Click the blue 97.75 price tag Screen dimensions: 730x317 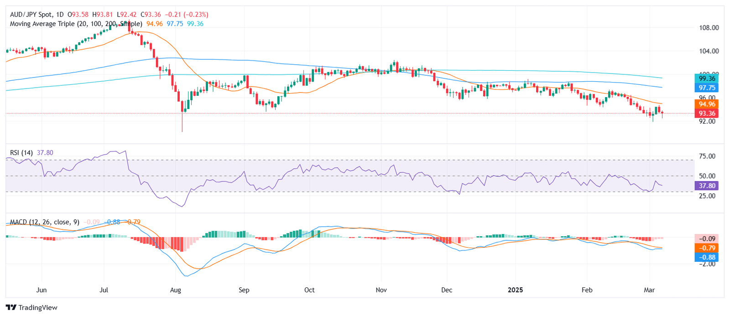click(x=707, y=88)
